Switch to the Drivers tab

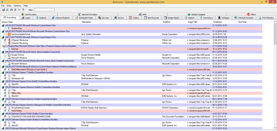pyautogui.click(x=119, y=18)
